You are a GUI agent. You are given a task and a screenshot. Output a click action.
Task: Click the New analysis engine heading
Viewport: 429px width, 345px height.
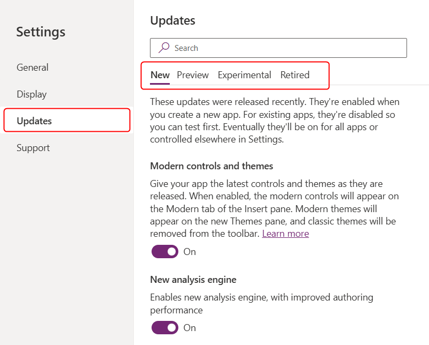(x=193, y=280)
